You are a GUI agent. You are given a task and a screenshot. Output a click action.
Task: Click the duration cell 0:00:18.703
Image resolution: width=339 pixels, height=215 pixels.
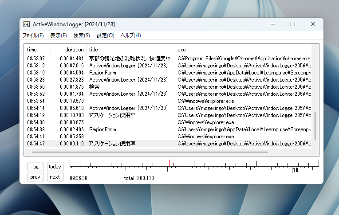72,115
